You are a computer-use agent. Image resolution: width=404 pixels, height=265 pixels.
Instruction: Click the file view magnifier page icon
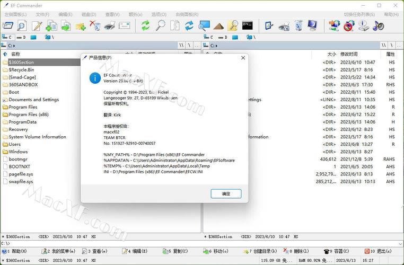pos(22,26)
